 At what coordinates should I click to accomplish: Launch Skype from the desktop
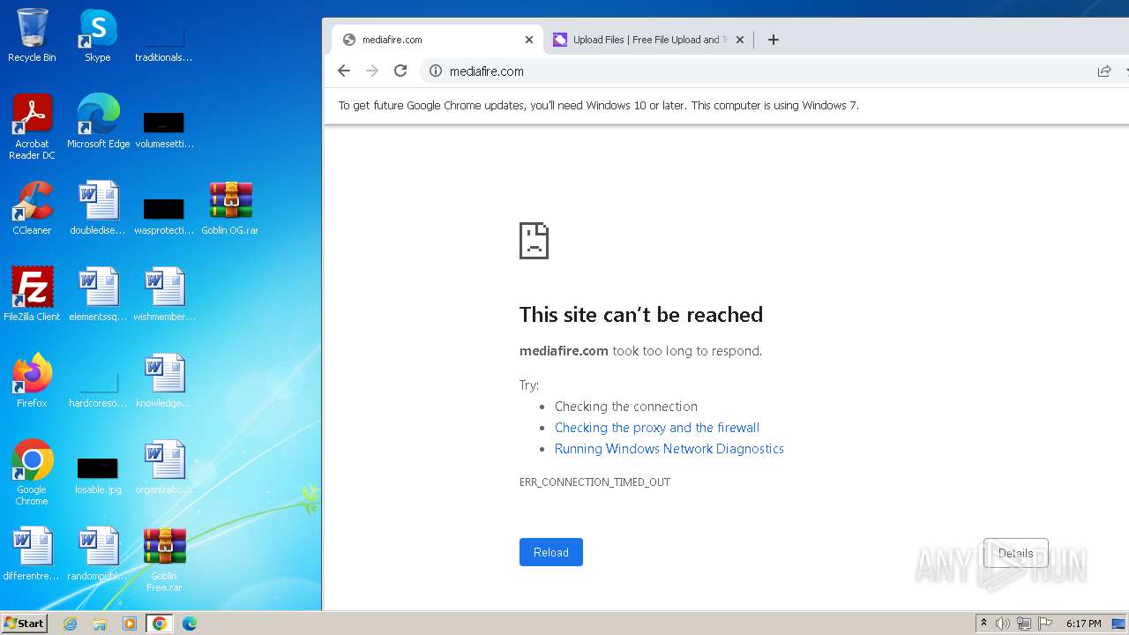point(97,35)
